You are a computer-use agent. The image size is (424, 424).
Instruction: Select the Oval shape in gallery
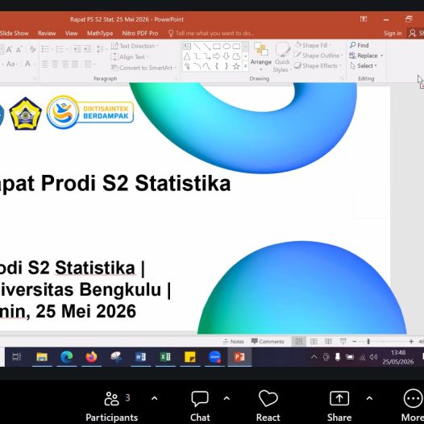click(227, 46)
